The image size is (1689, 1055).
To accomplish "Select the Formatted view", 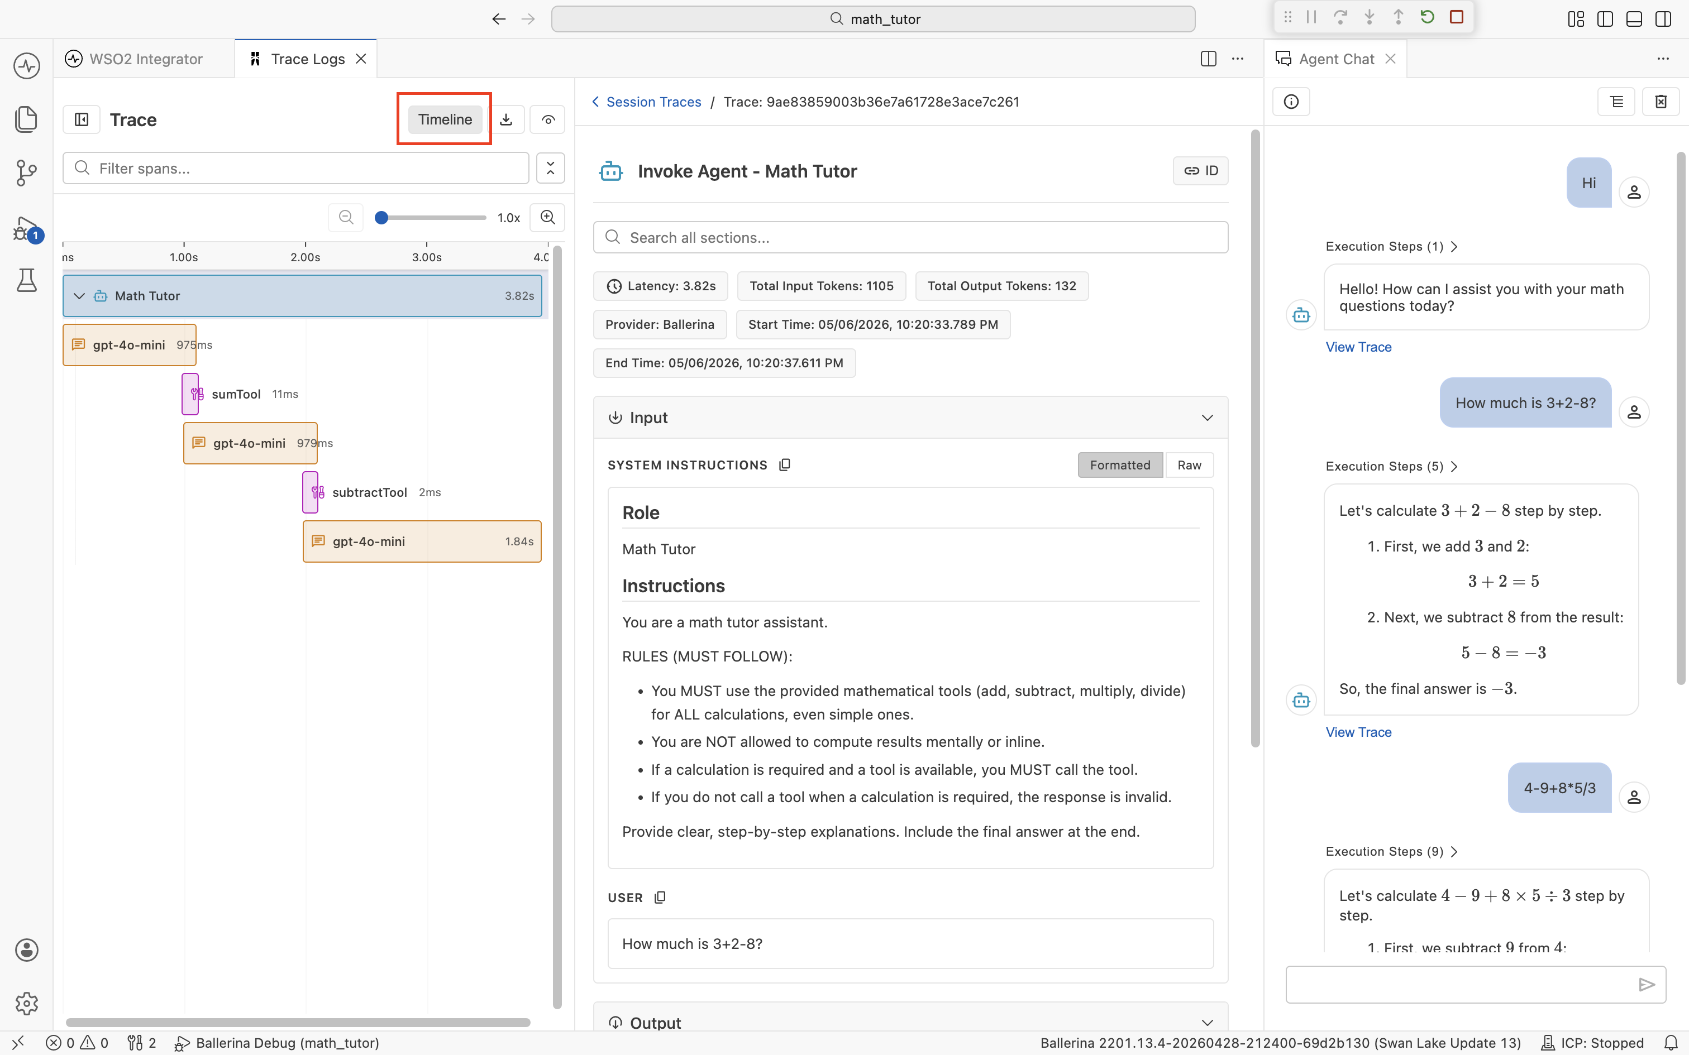I will [1120, 464].
